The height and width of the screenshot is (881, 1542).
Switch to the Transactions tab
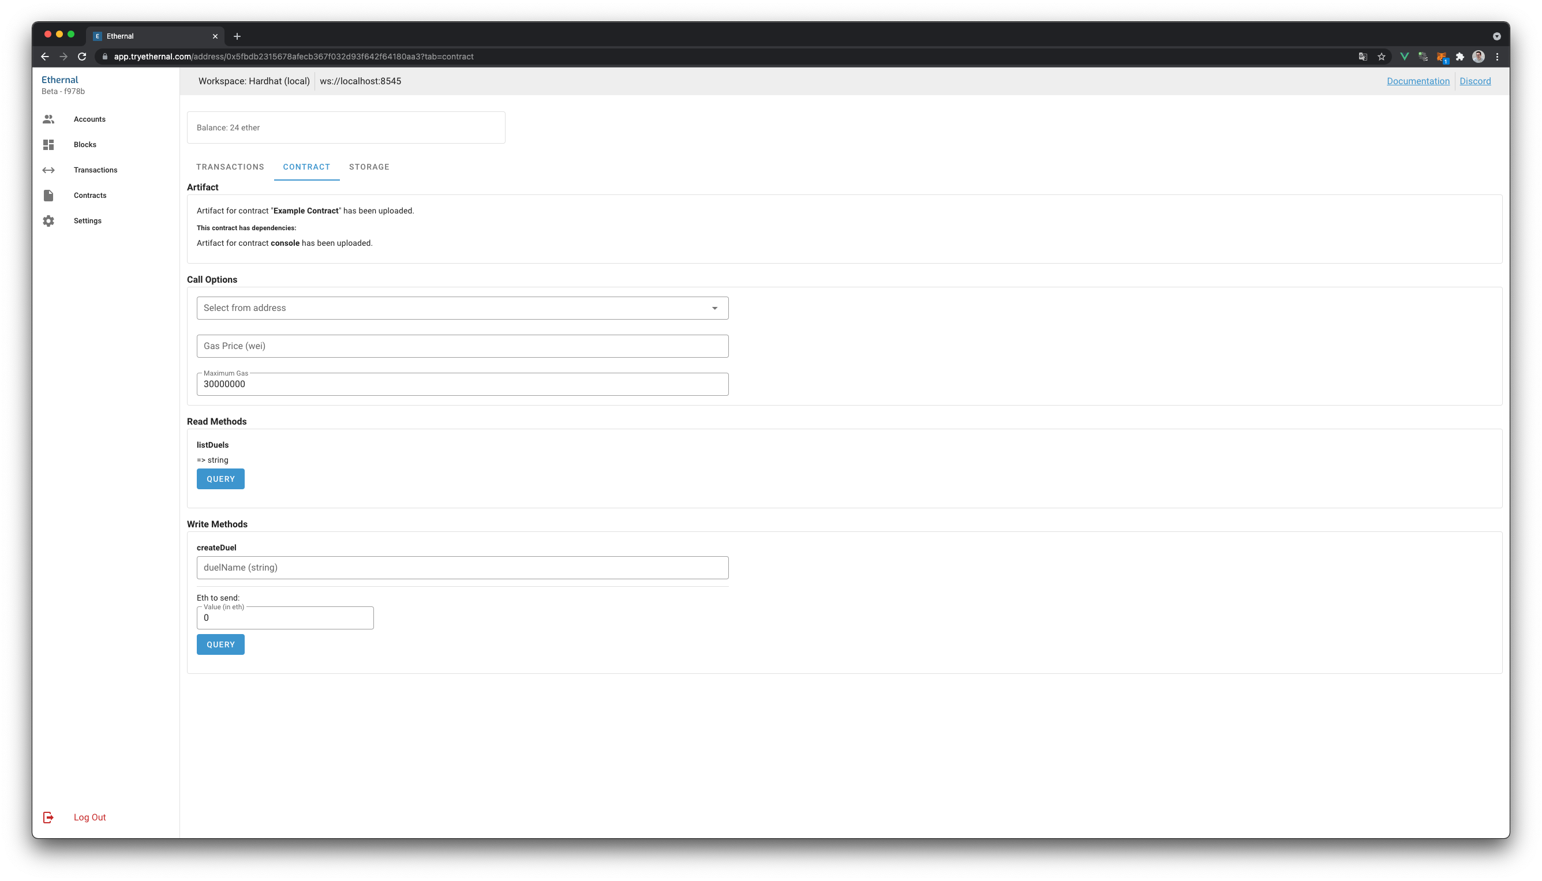tap(230, 167)
